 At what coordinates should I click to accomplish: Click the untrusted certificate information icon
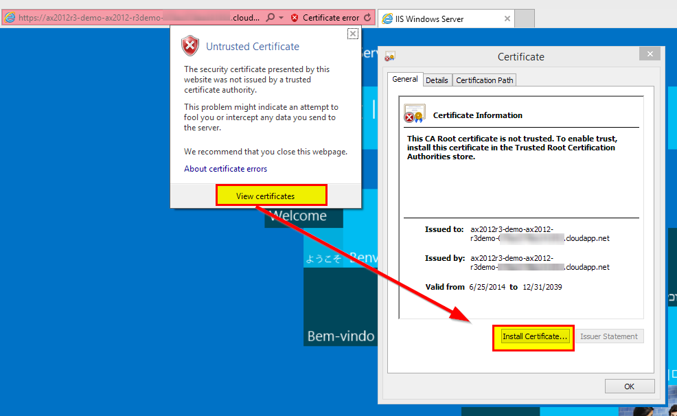[x=414, y=114]
